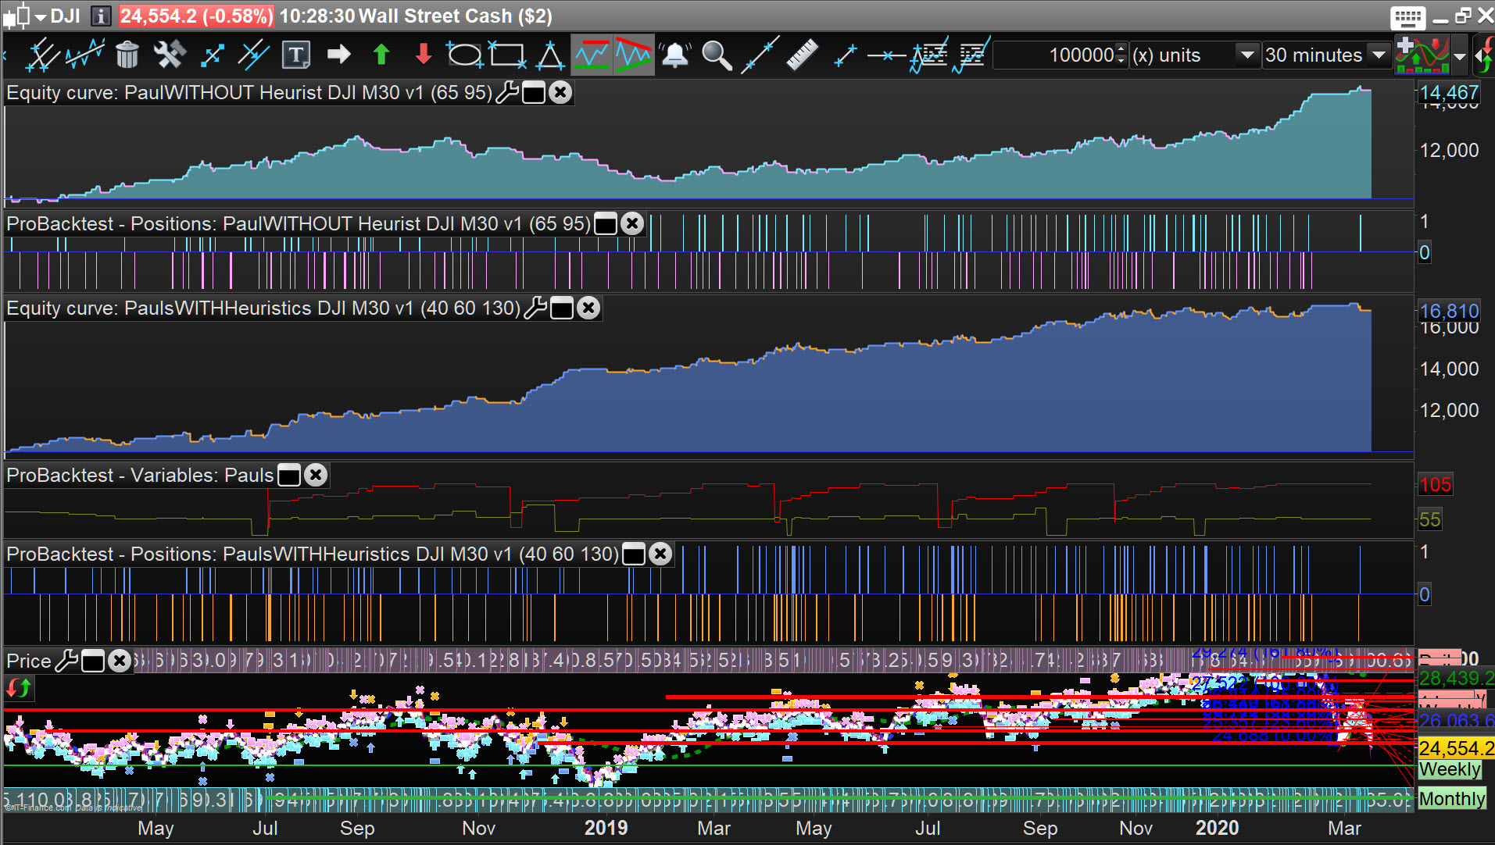Select the blue parallel line tool
Screen dimensions: 1495x845
[253, 55]
